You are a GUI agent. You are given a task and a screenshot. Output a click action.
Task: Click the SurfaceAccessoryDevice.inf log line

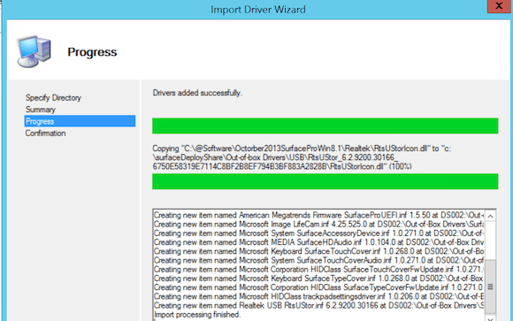tap(319, 233)
